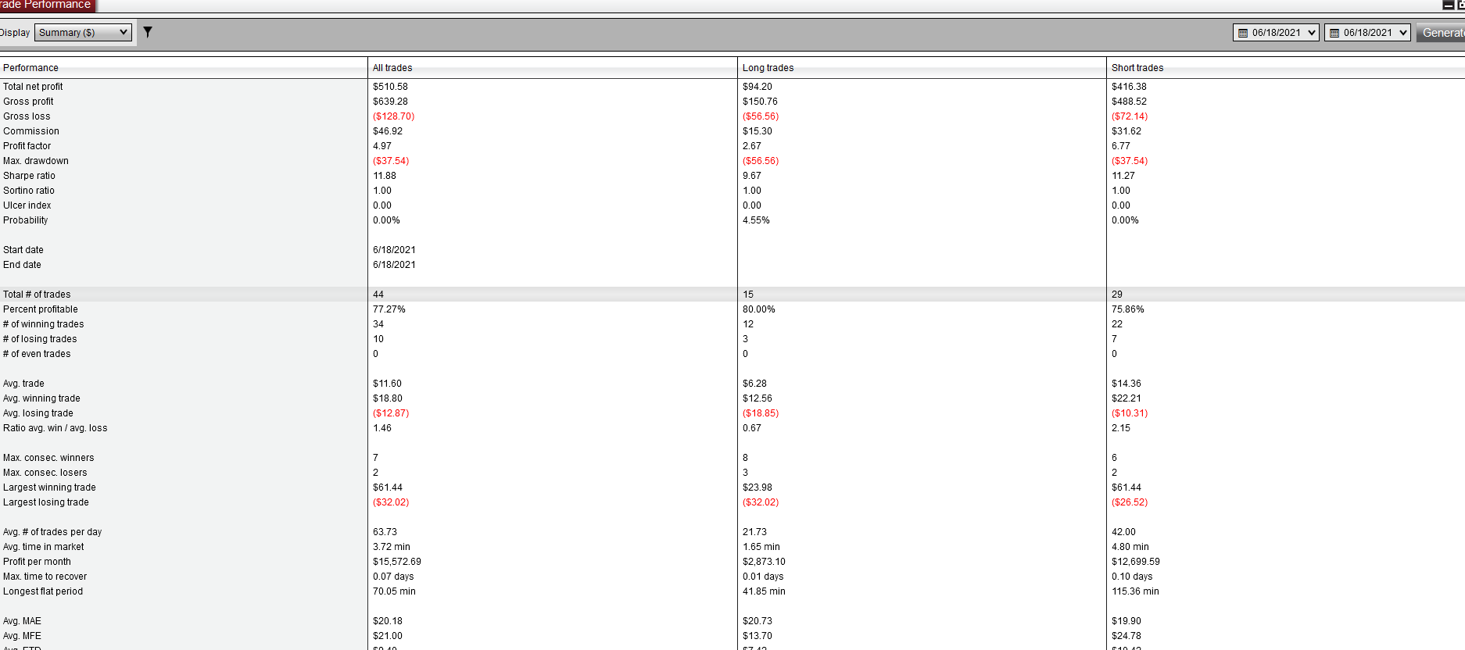
Task: Select the Max. time to recover row
Action: (x=732, y=577)
